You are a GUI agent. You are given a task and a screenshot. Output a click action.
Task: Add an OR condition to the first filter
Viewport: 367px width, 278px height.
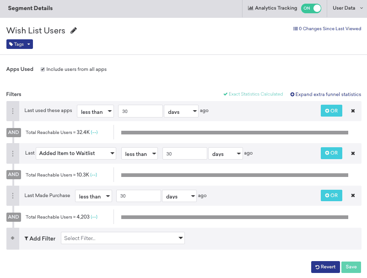pyautogui.click(x=331, y=111)
